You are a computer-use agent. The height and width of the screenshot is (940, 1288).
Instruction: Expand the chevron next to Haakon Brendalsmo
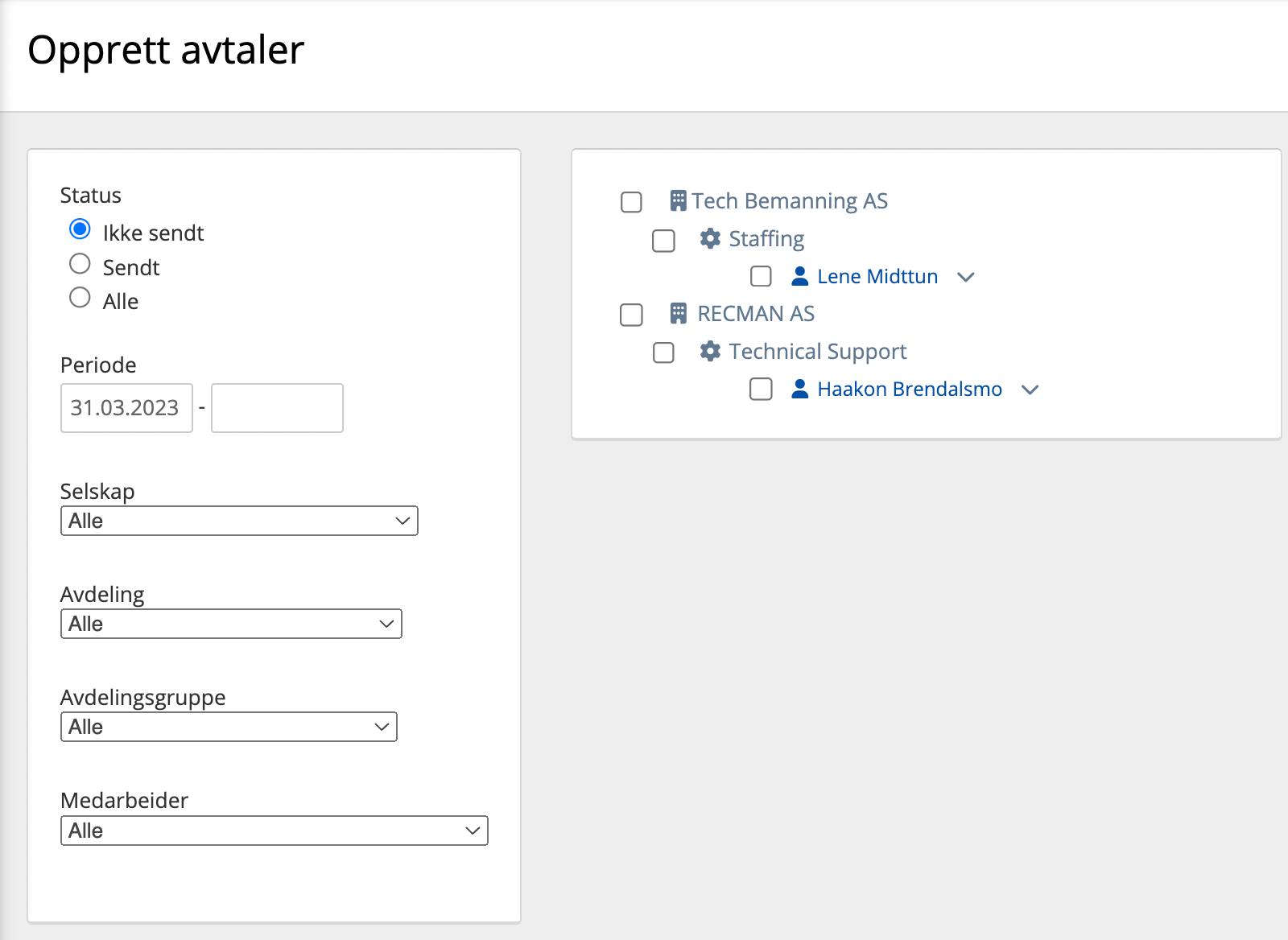[x=1030, y=390]
